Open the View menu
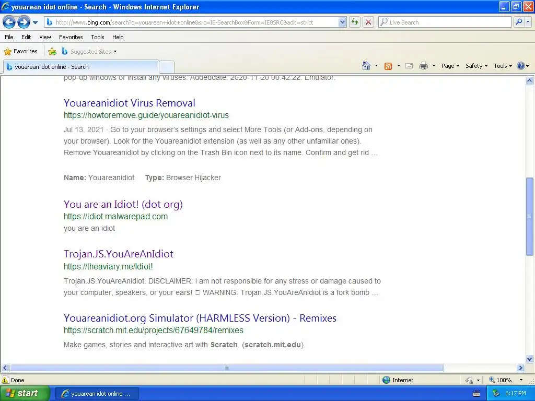The width and height of the screenshot is (535, 401). [x=45, y=37]
